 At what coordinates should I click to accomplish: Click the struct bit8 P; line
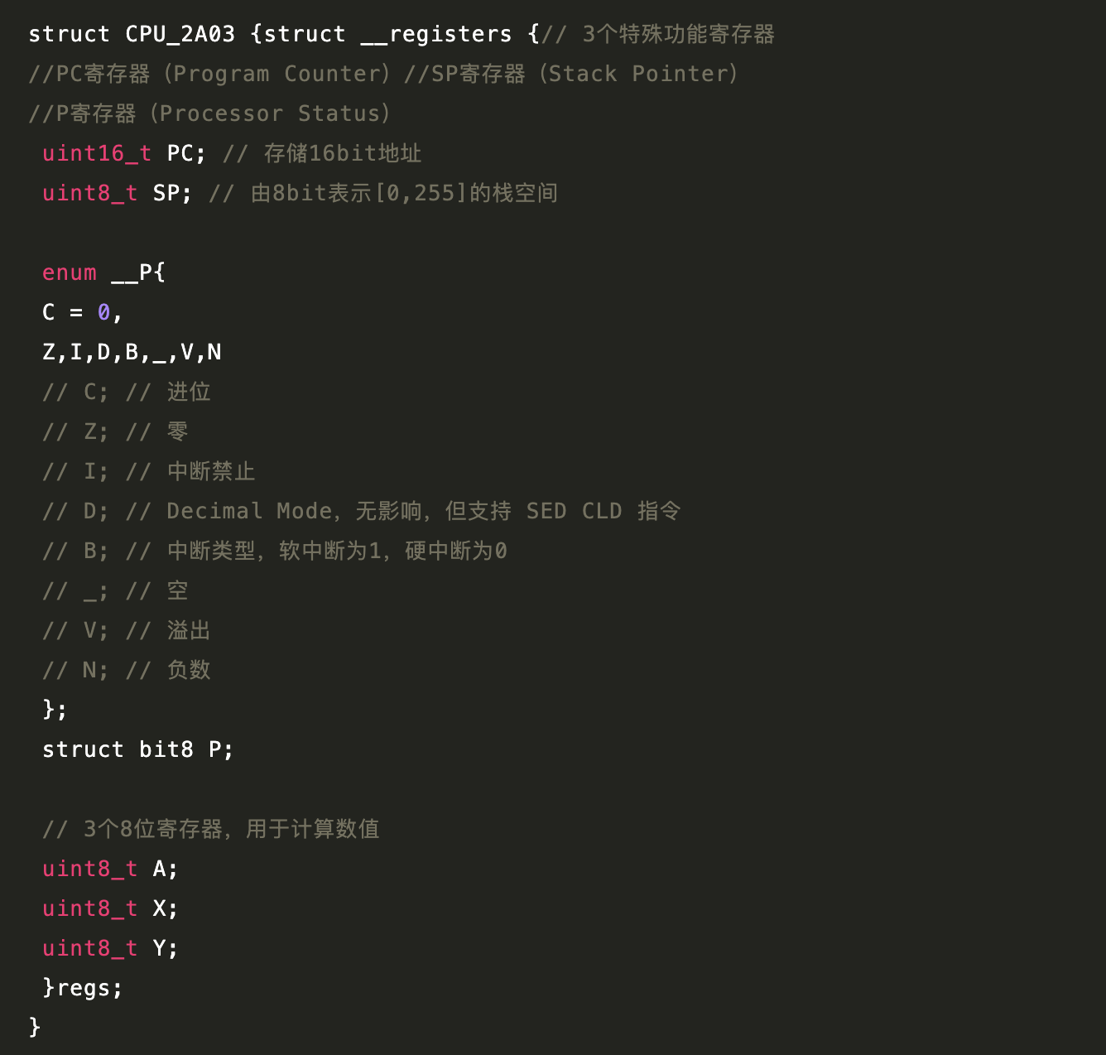138,749
